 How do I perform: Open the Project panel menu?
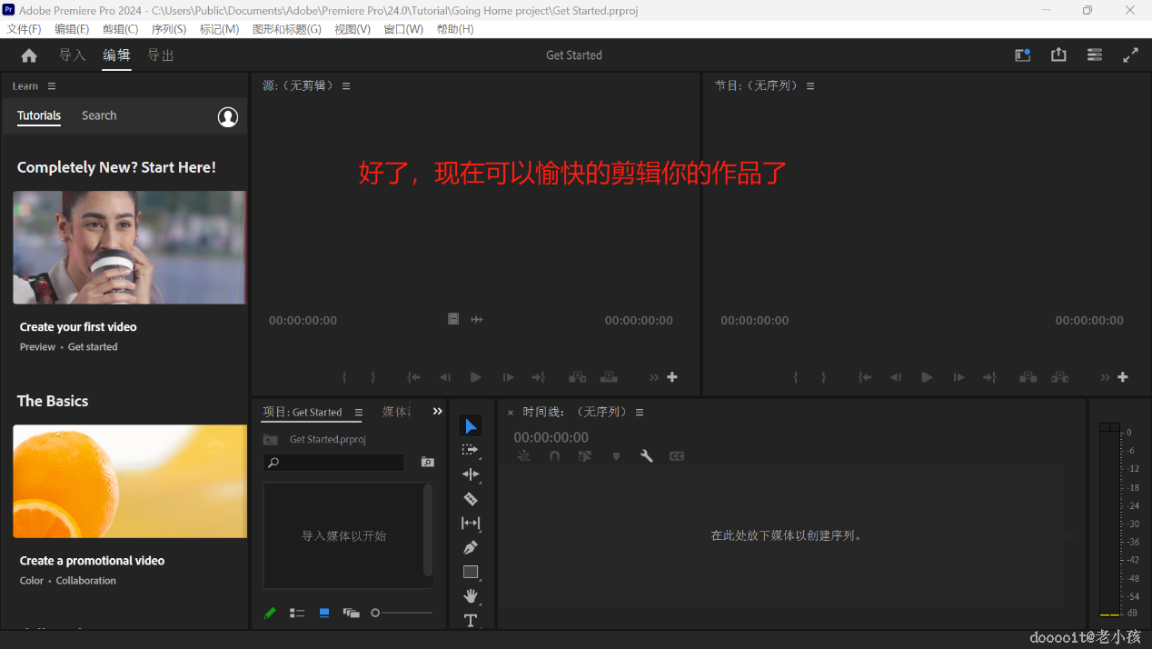[x=359, y=412]
